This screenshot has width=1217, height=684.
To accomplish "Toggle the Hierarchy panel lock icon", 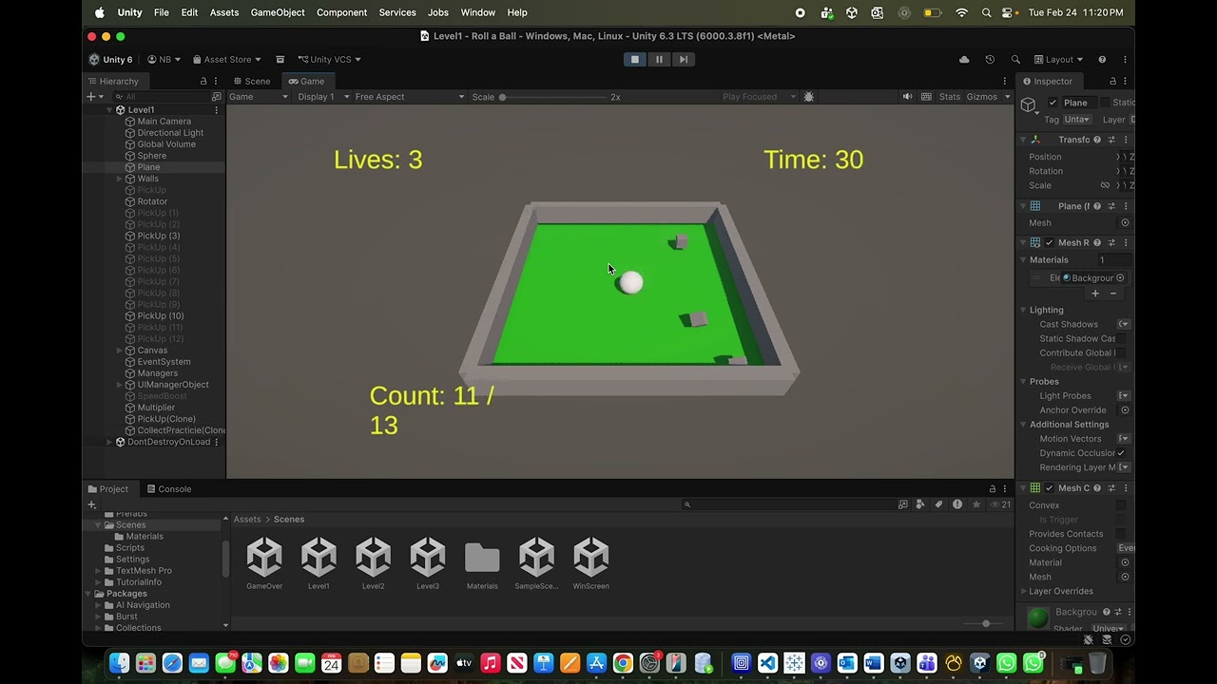I will (x=203, y=81).
